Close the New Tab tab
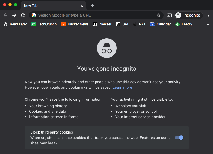The image size is (213, 154). 82,6
